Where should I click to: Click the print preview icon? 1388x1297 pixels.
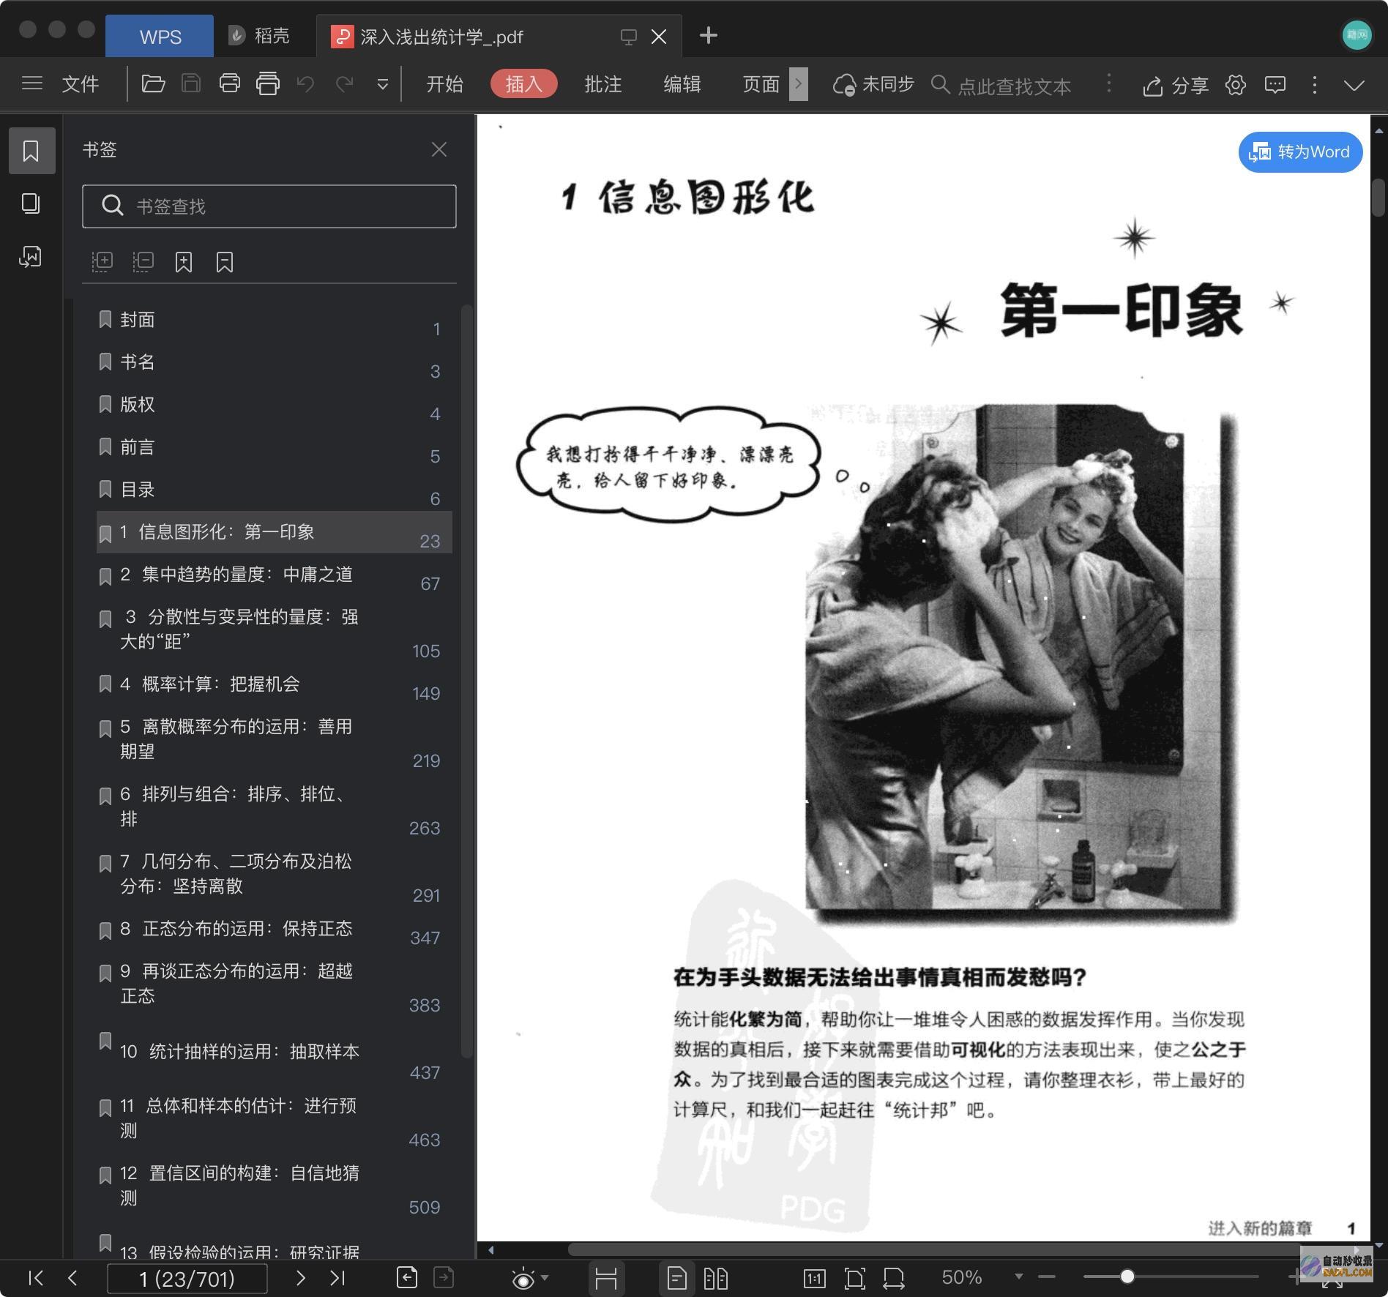click(268, 83)
